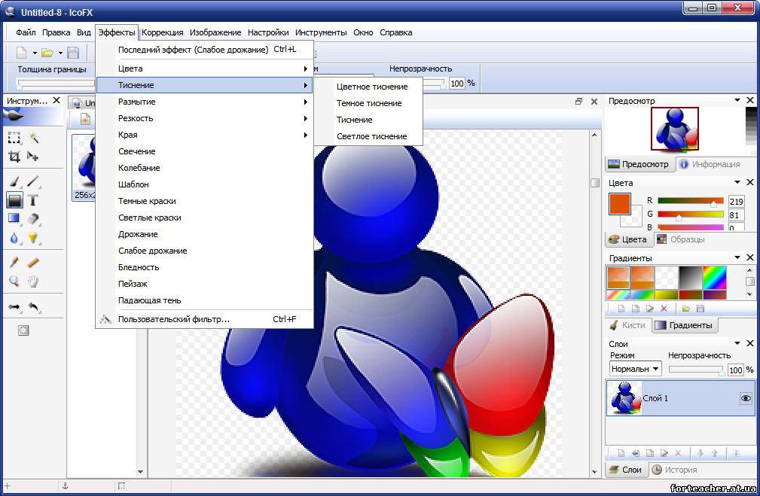Open Слои panel options arrow
This screenshot has width=760, height=496.
(x=737, y=343)
